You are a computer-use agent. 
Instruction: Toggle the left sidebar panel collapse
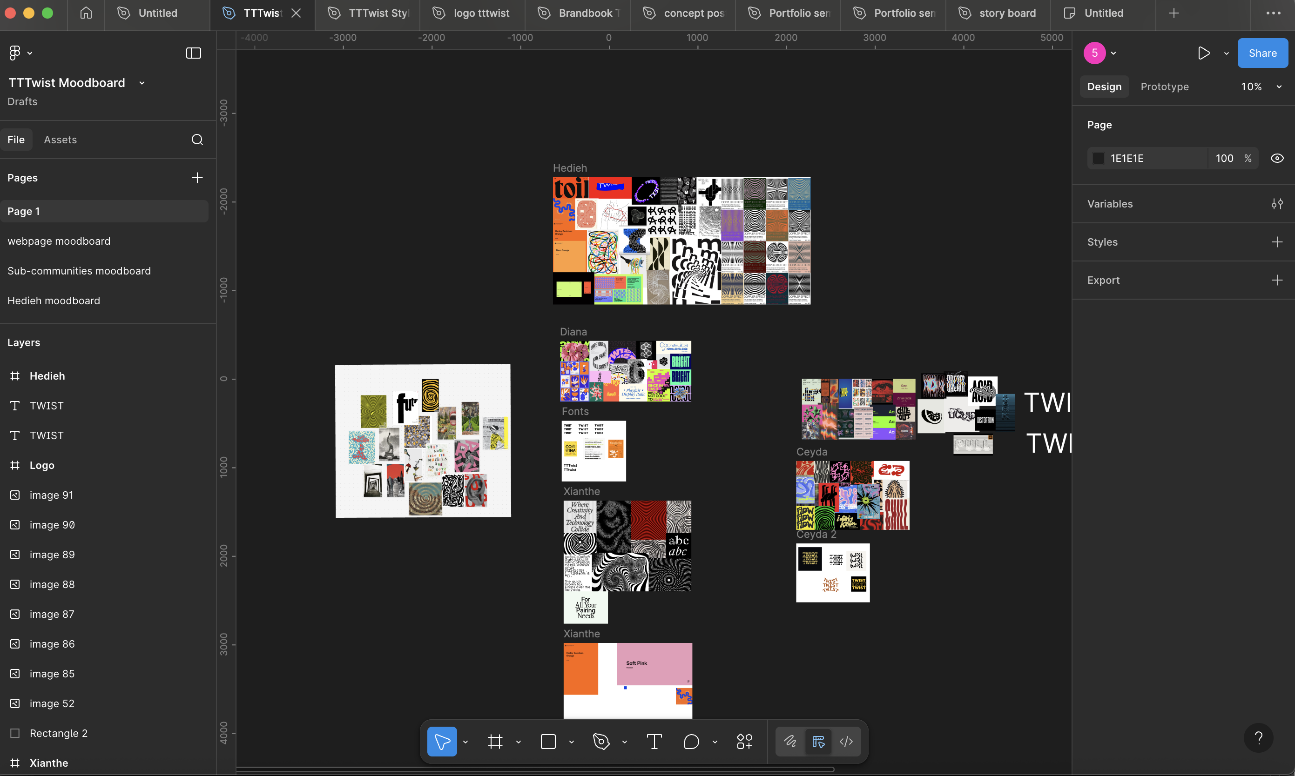[x=193, y=53]
